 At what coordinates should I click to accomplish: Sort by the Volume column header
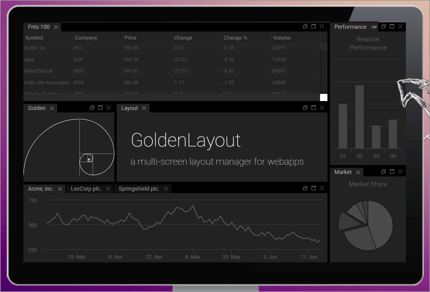(x=296, y=38)
